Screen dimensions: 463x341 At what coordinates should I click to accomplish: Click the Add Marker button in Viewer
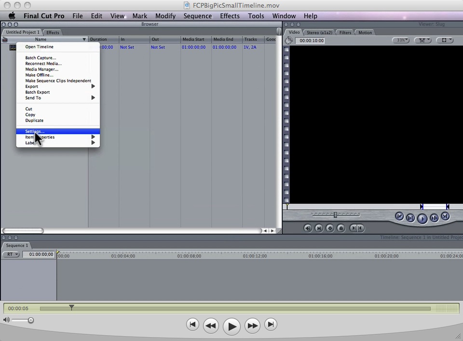[x=341, y=228]
